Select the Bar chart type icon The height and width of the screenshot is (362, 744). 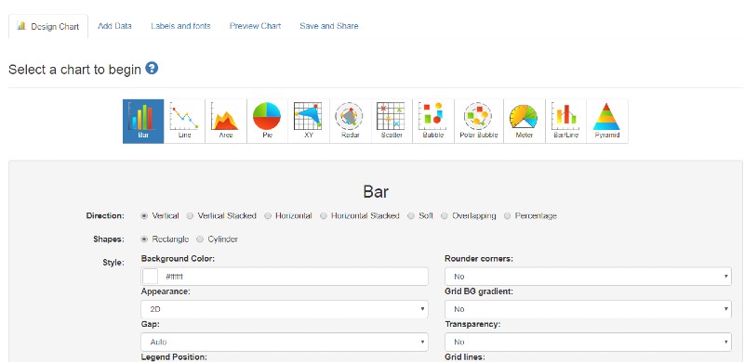143,121
